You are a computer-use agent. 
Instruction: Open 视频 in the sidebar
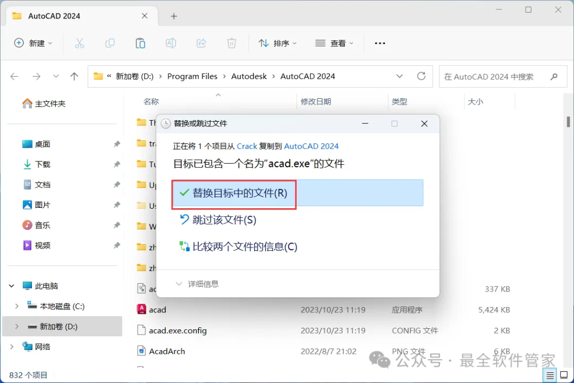click(36, 245)
